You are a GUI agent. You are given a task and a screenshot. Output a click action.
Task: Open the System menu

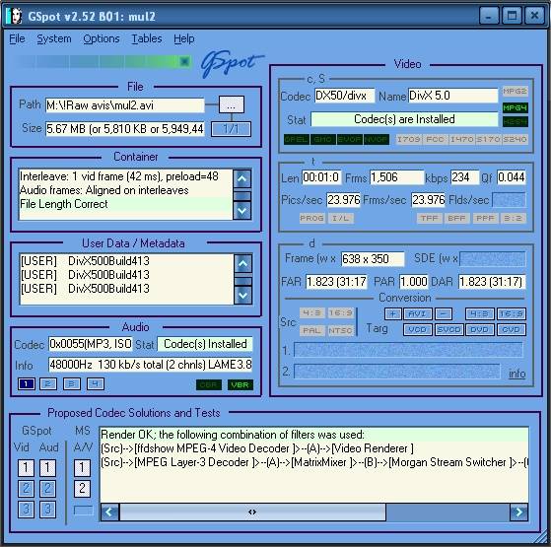(54, 38)
